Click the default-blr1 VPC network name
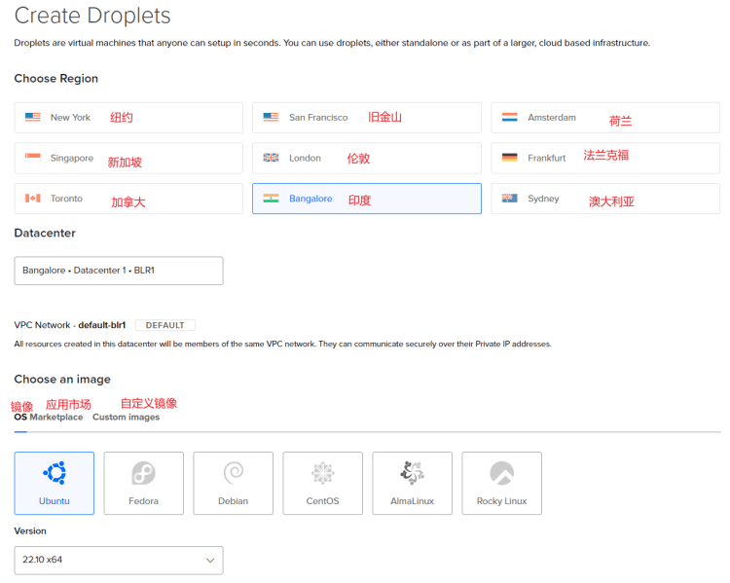The image size is (730, 583). coord(102,325)
